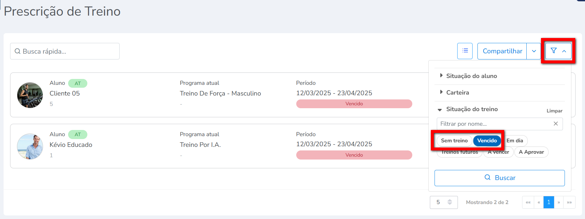Clear the filter name field X

tap(556, 124)
